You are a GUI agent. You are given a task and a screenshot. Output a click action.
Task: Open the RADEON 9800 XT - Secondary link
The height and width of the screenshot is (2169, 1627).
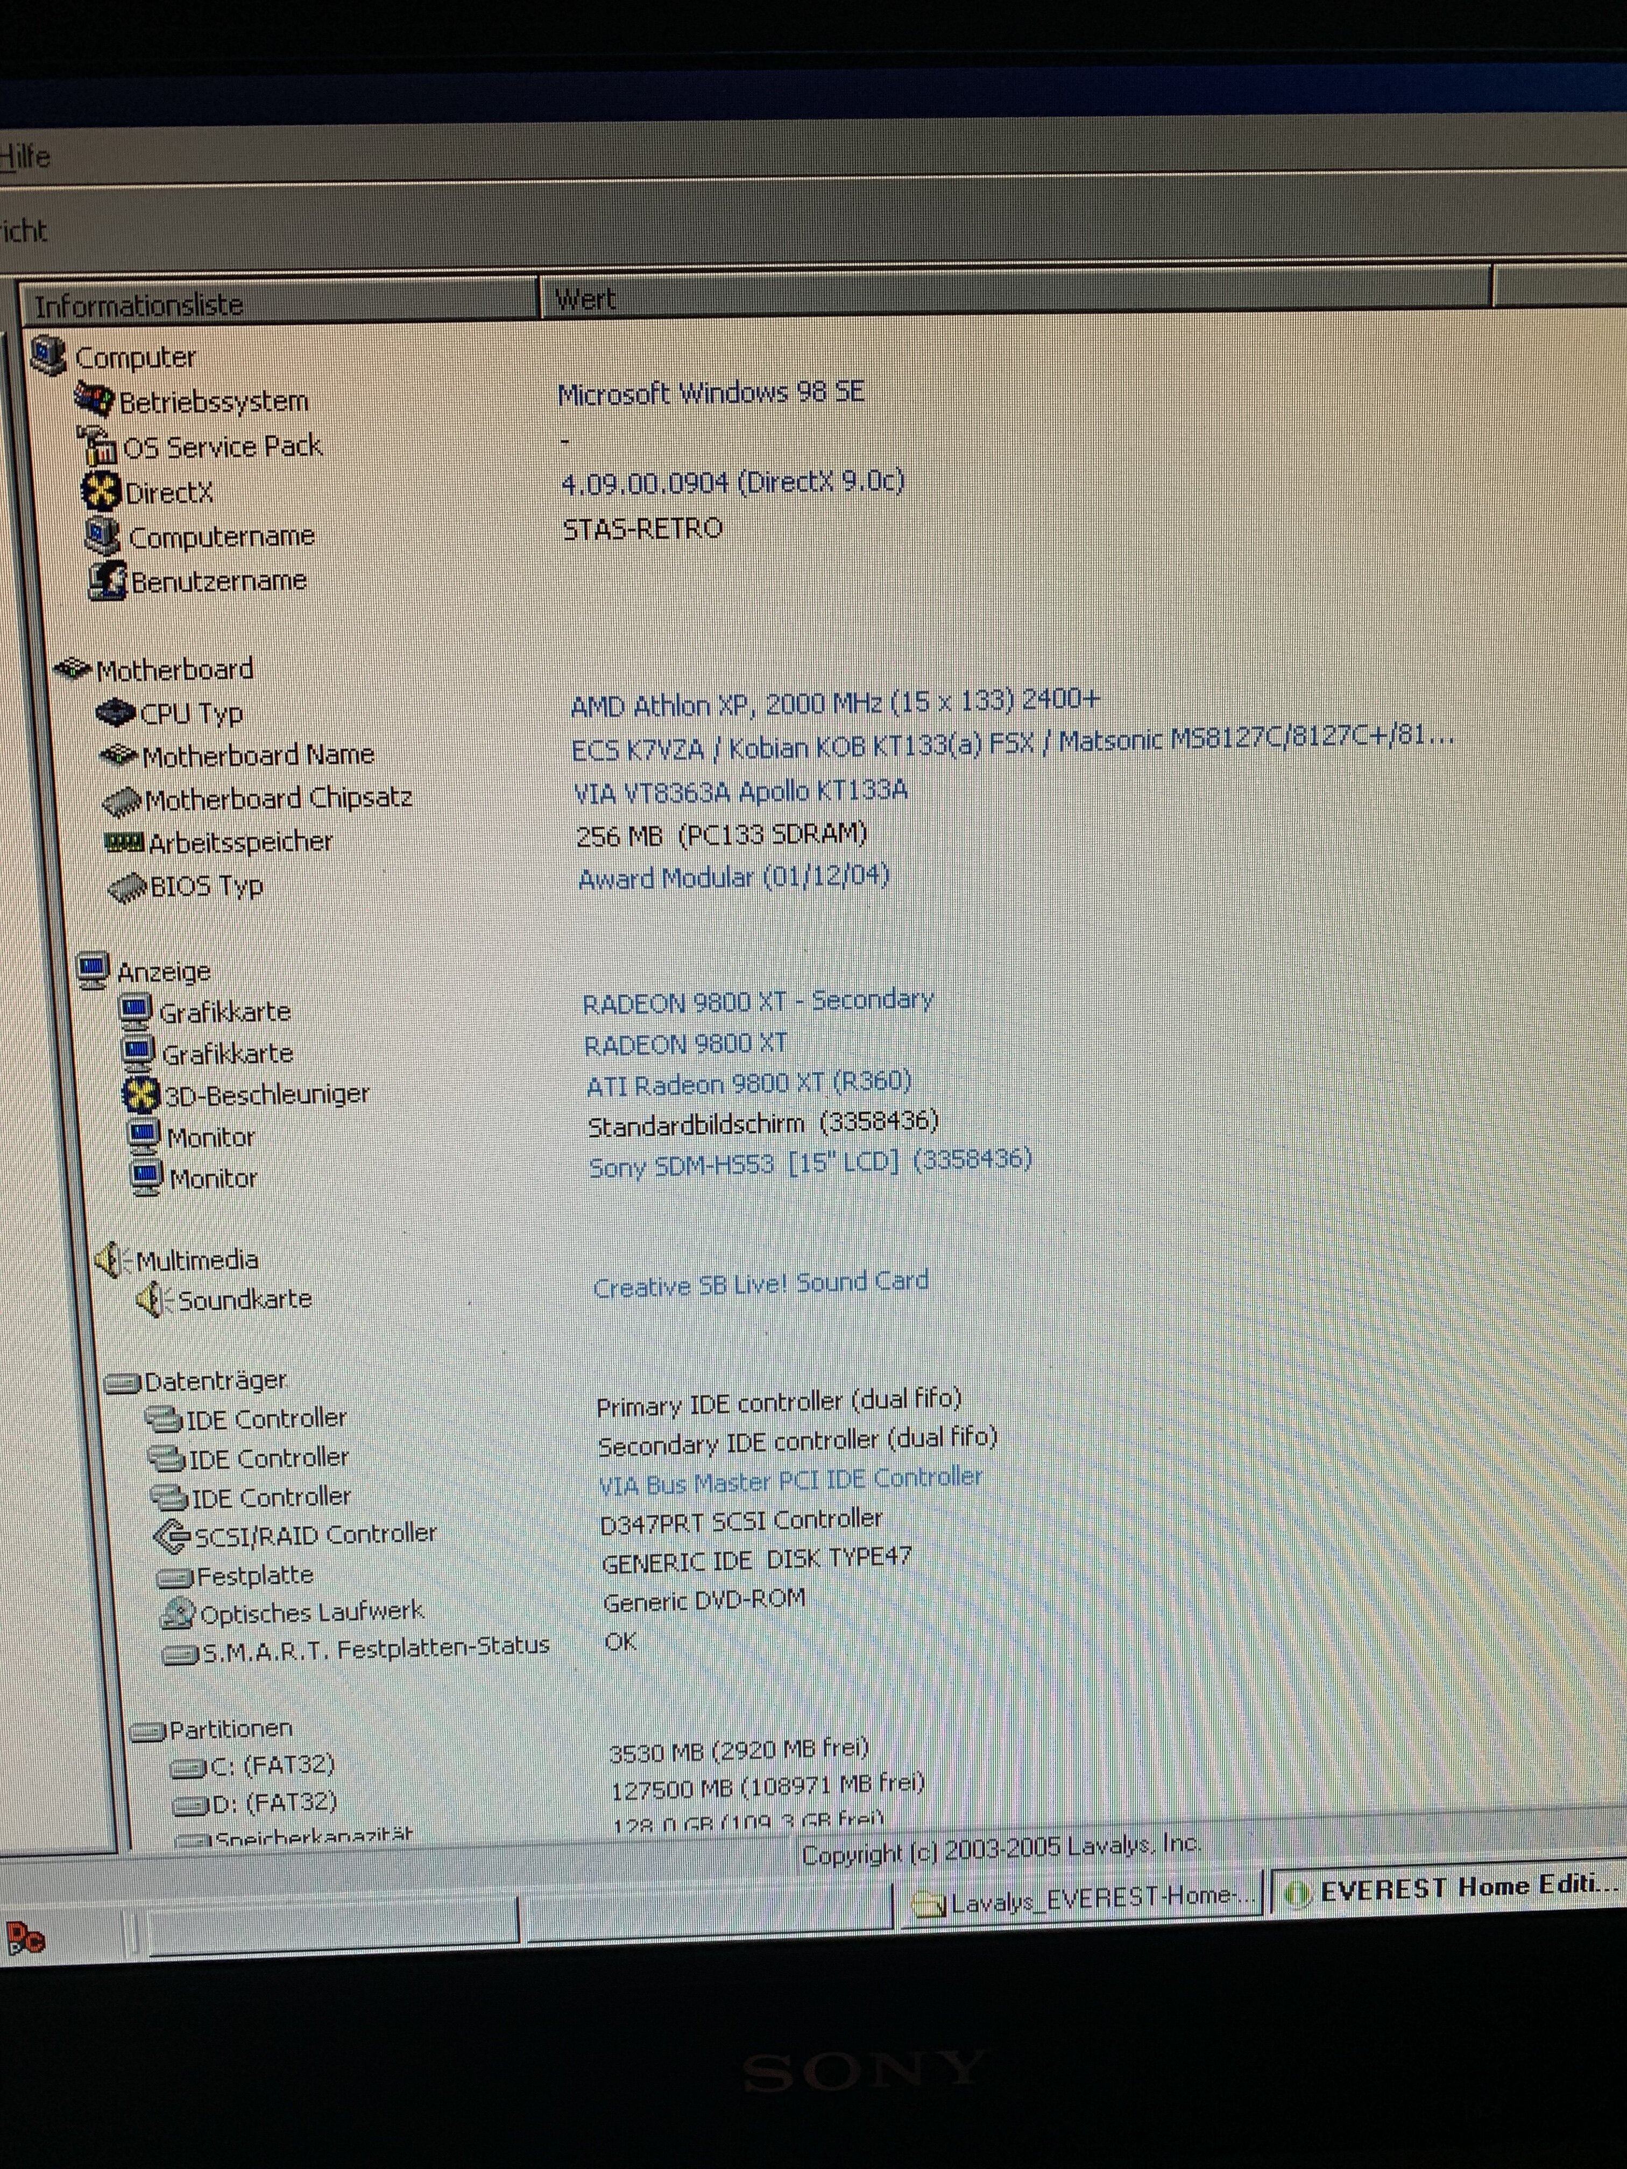click(x=758, y=1001)
